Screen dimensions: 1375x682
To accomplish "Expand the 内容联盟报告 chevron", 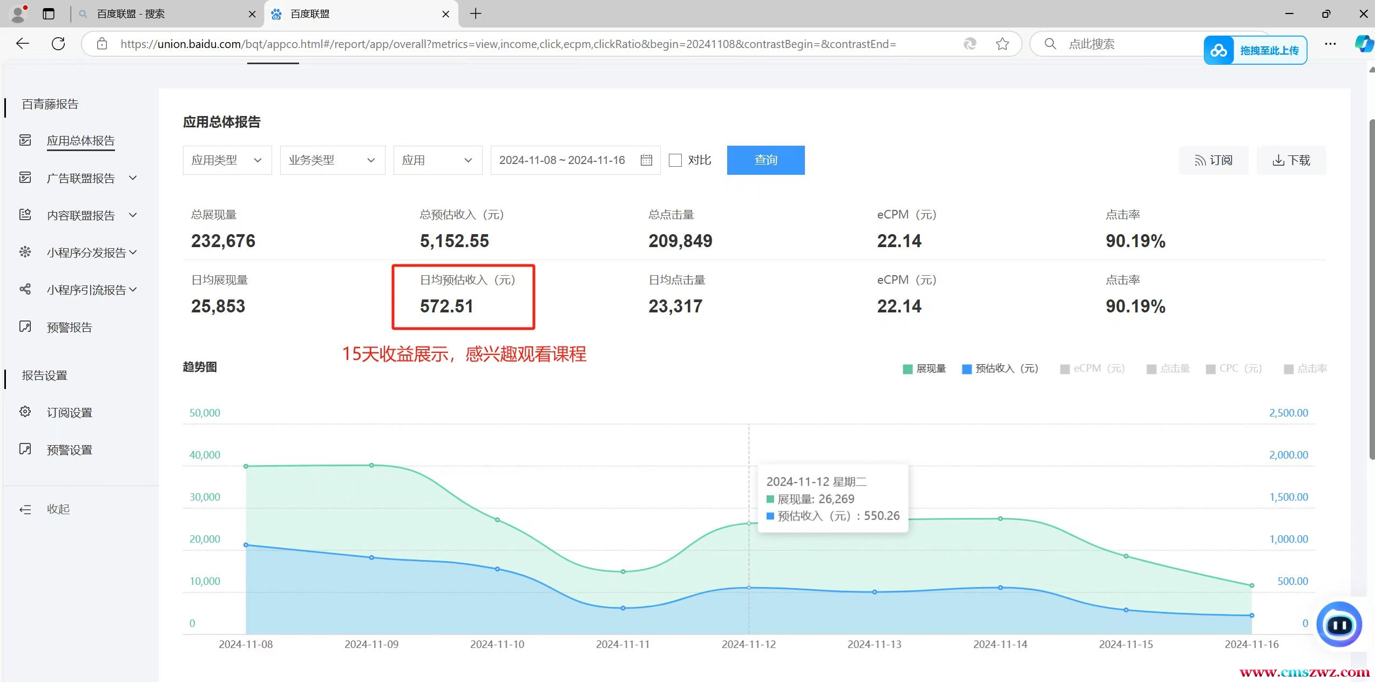I will click(x=133, y=215).
